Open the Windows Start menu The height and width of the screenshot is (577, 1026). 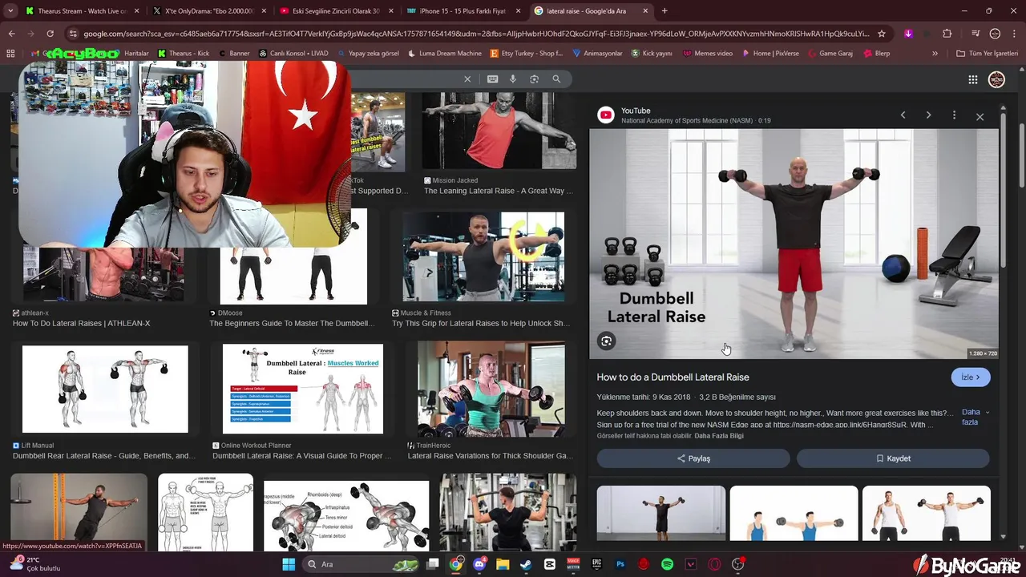289,564
